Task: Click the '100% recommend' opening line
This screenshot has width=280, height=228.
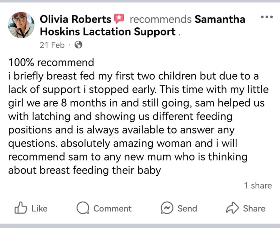Action: coord(51,62)
